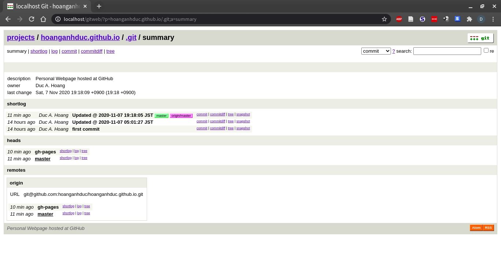
Task: Open log link for heads gh-pages
Action: [77, 151]
